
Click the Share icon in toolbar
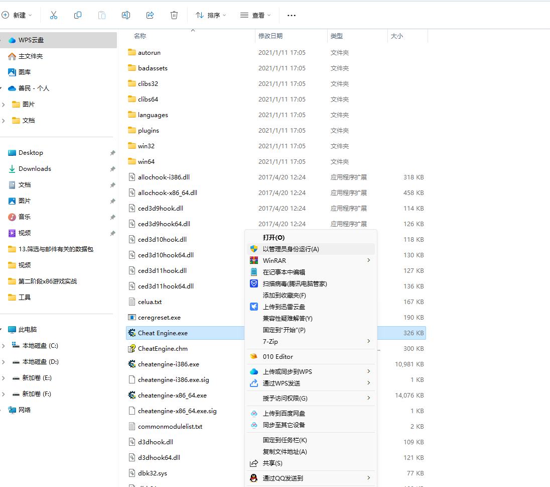click(150, 15)
